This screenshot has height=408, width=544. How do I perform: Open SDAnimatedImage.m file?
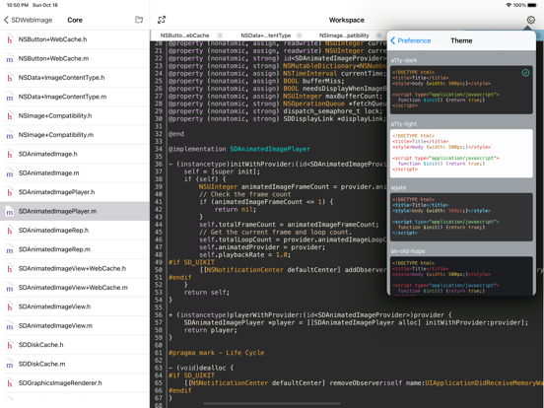pos(75,172)
